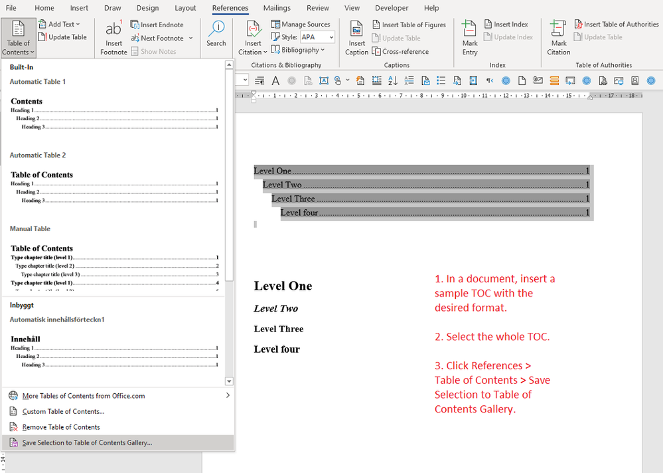The image size is (663, 473).
Task: Click the Add Text dropdown
Action: [x=59, y=24]
